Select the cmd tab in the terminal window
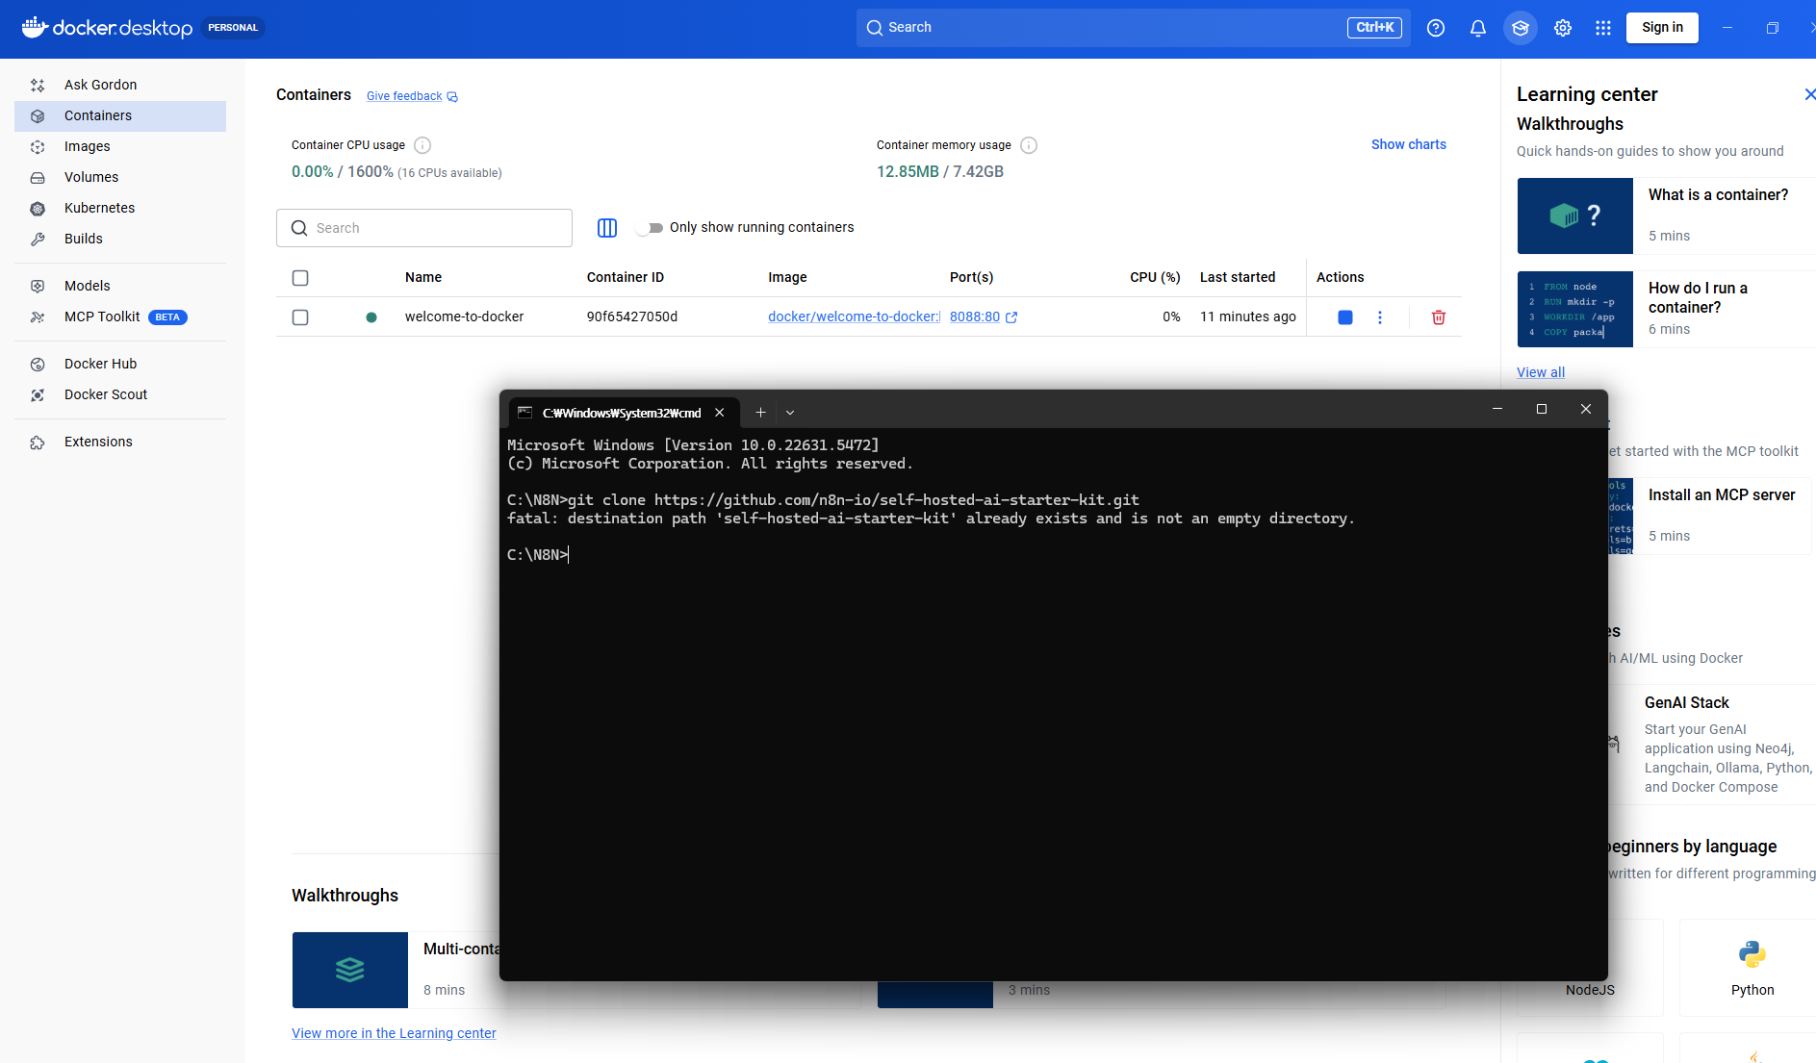 622,413
